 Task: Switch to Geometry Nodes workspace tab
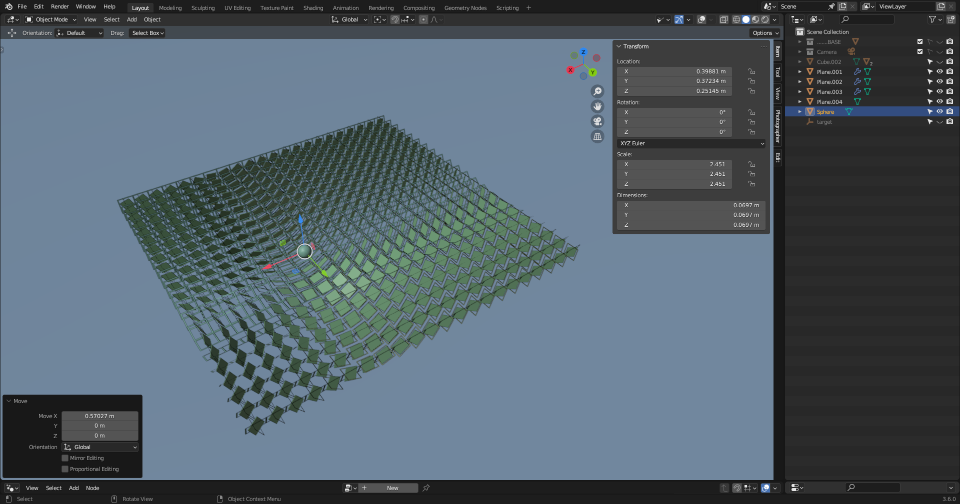(x=465, y=8)
